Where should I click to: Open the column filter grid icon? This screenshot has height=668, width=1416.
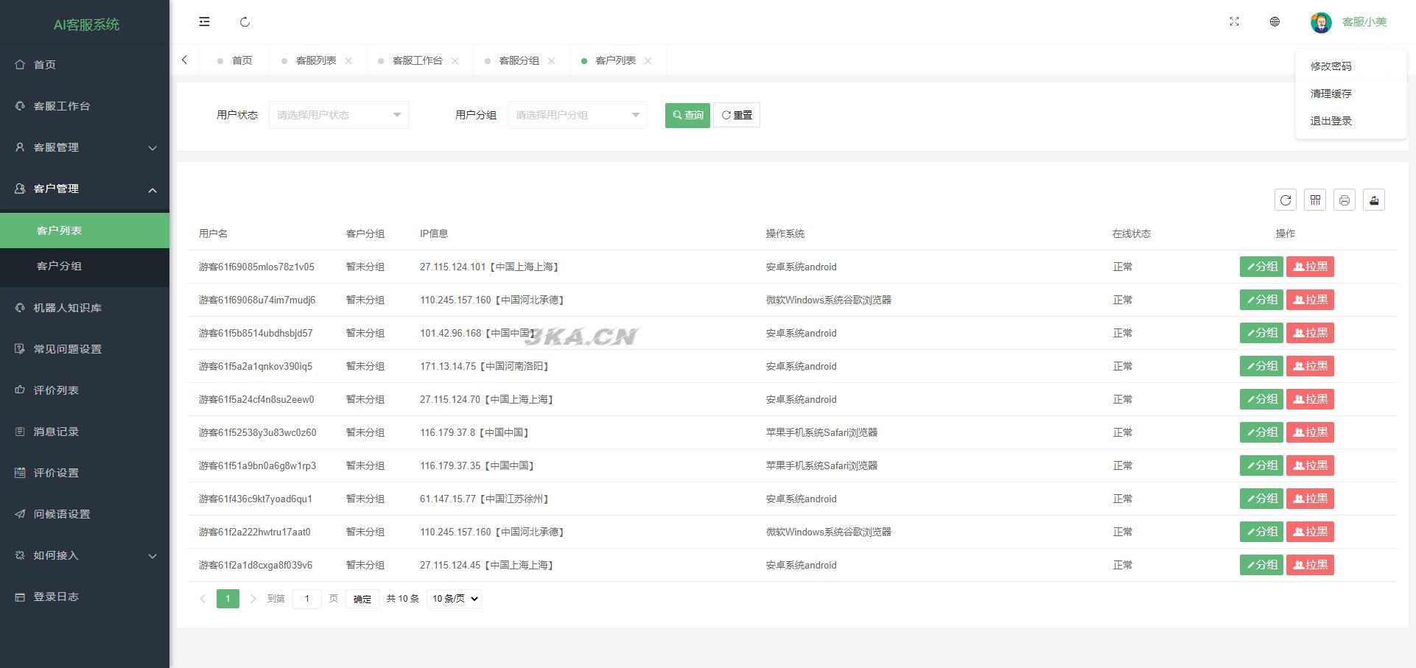pos(1314,200)
